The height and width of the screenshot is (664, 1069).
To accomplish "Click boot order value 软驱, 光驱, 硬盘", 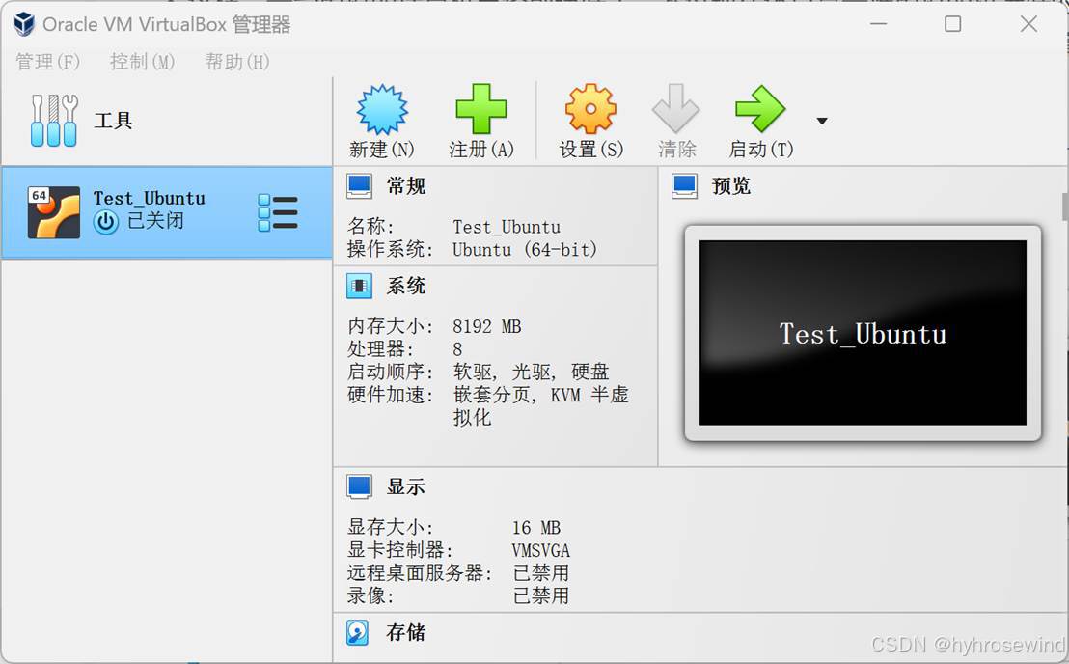I will tap(531, 373).
